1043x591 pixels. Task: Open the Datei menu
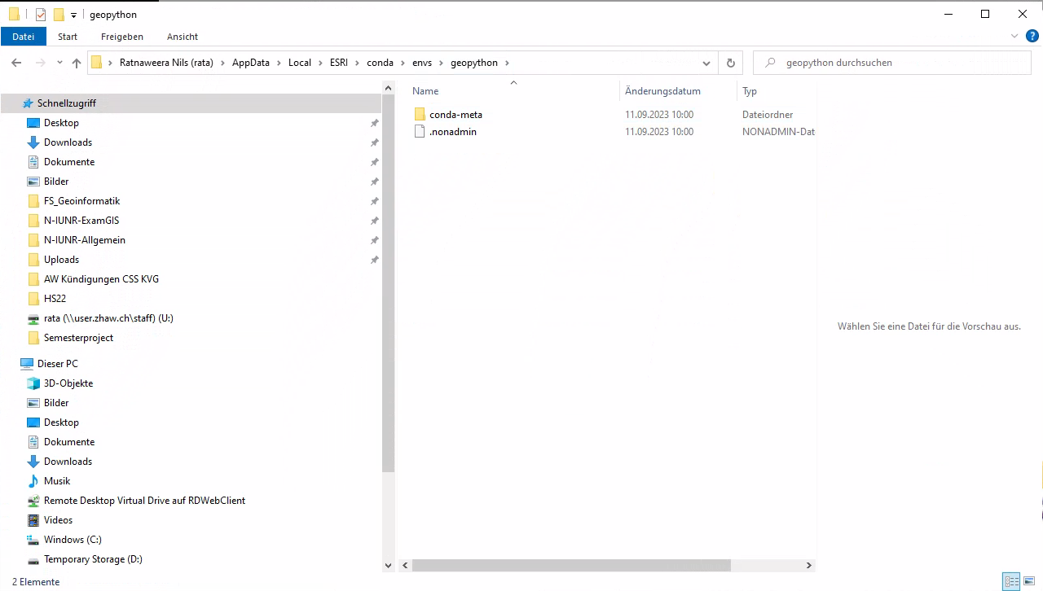[24, 36]
